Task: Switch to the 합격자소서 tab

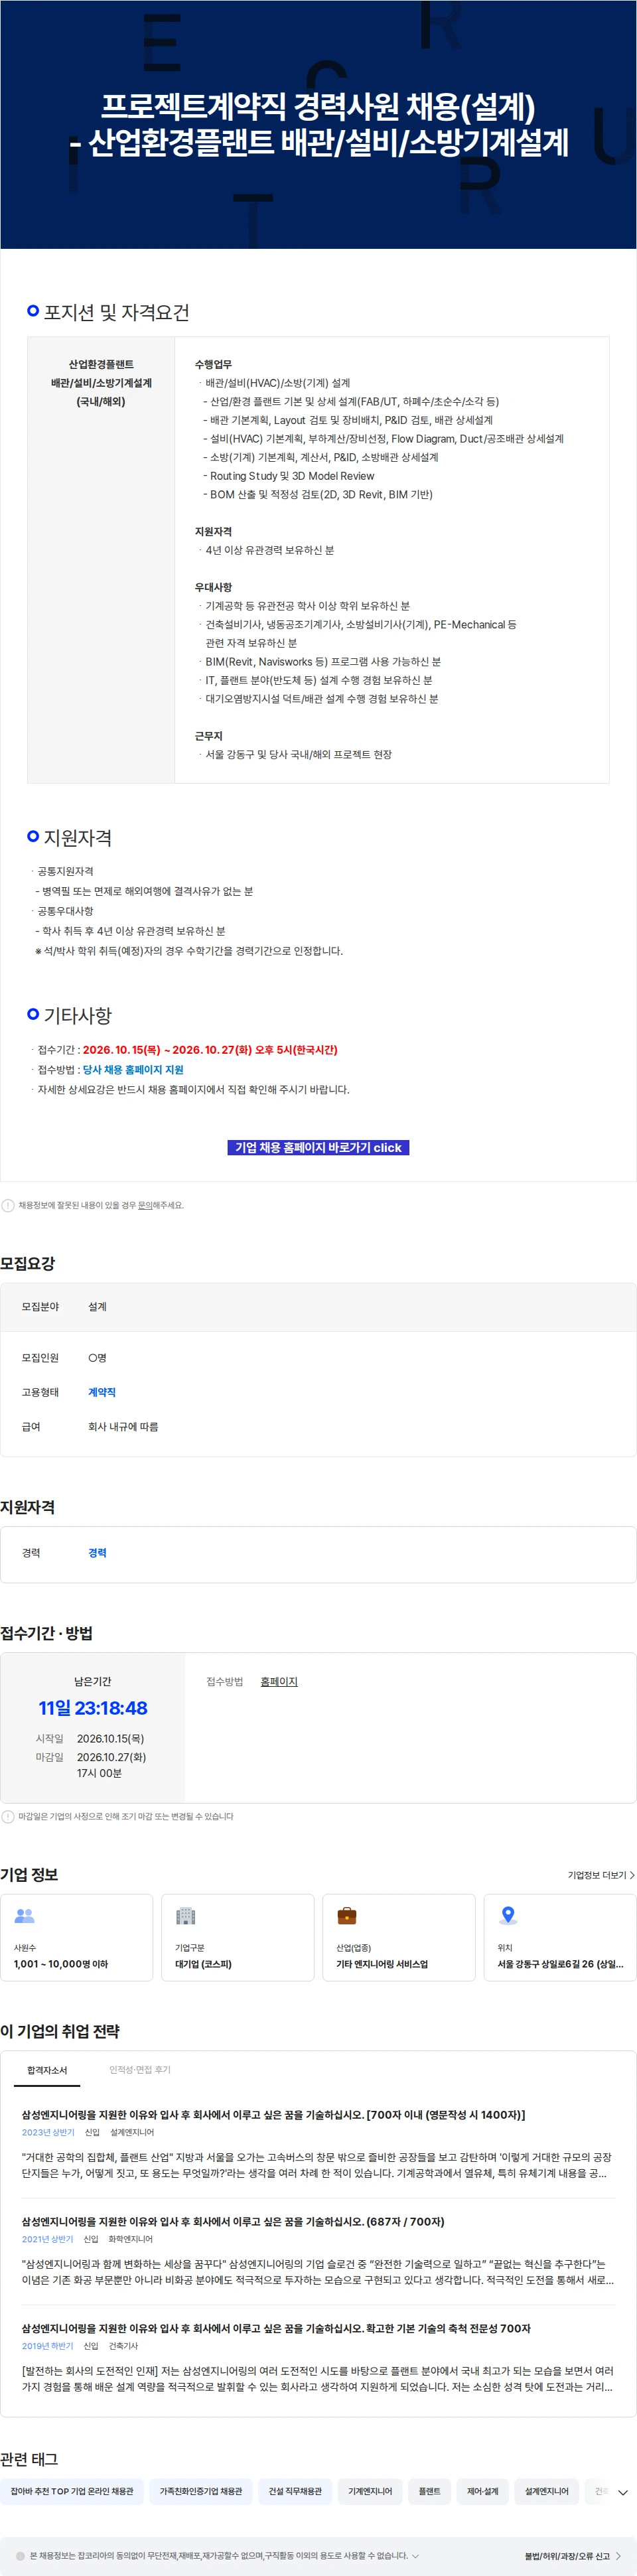Action: click(x=47, y=2070)
